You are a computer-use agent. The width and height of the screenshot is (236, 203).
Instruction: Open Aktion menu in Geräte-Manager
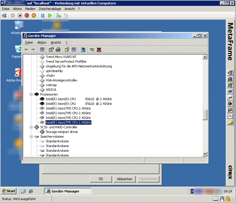click(42, 42)
